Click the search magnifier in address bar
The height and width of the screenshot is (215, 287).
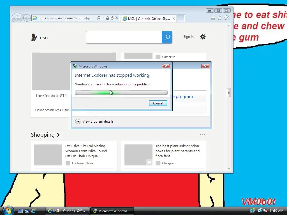point(98,18)
